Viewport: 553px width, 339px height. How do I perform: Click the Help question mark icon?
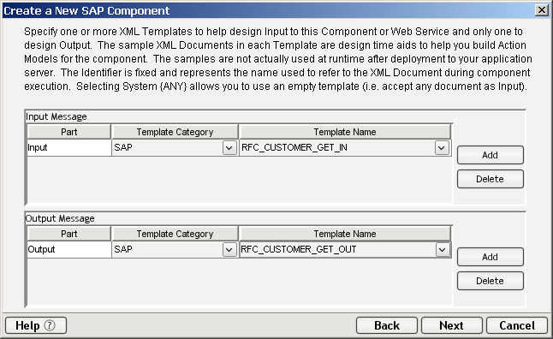click(x=50, y=325)
